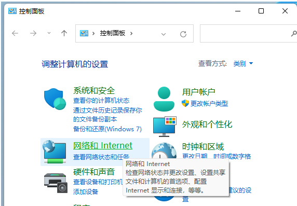The width and height of the screenshot is (297, 206).
Task: Open the 用户帐户 category heading
Action: pyautogui.click(x=198, y=92)
